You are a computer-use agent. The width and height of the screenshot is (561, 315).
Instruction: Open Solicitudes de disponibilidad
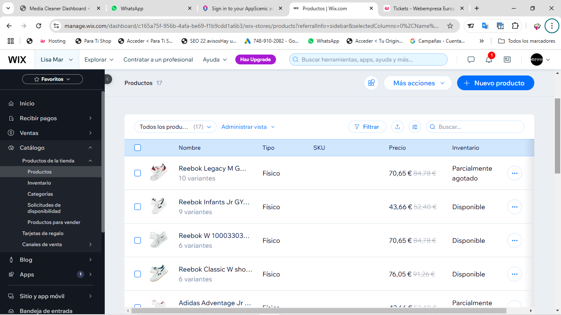pyautogui.click(x=44, y=208)
